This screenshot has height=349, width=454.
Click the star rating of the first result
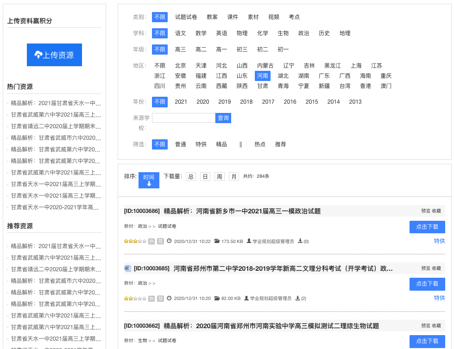(x=135, y=241)
